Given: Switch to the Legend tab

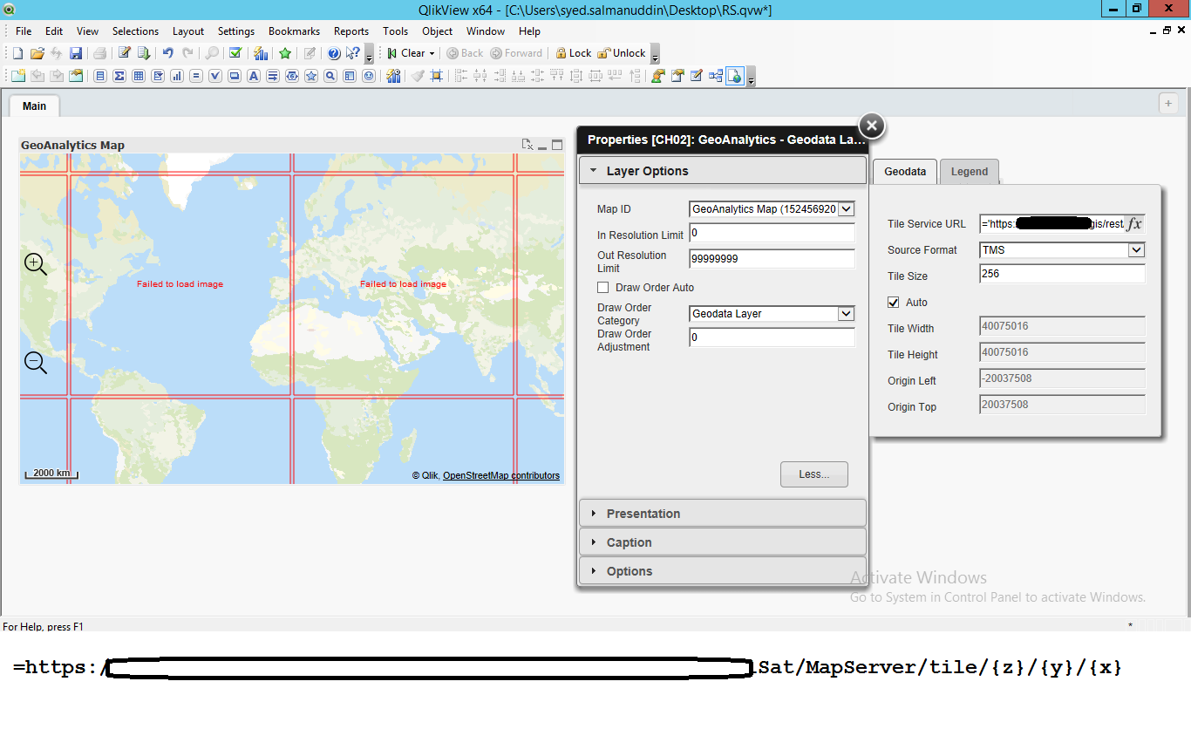Looking at the screenshot, I should coord(970,172).
